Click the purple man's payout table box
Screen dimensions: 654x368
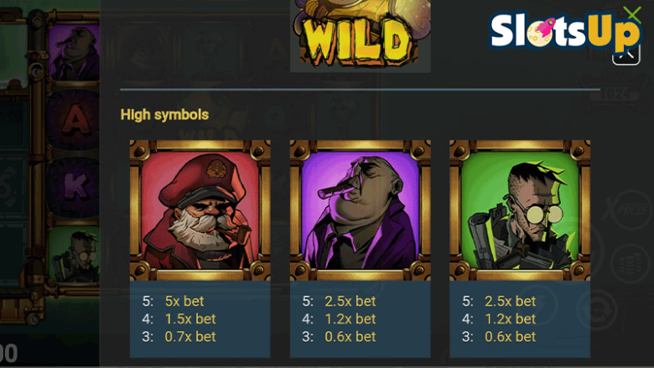pyautogui.click(x=361, y=319)
